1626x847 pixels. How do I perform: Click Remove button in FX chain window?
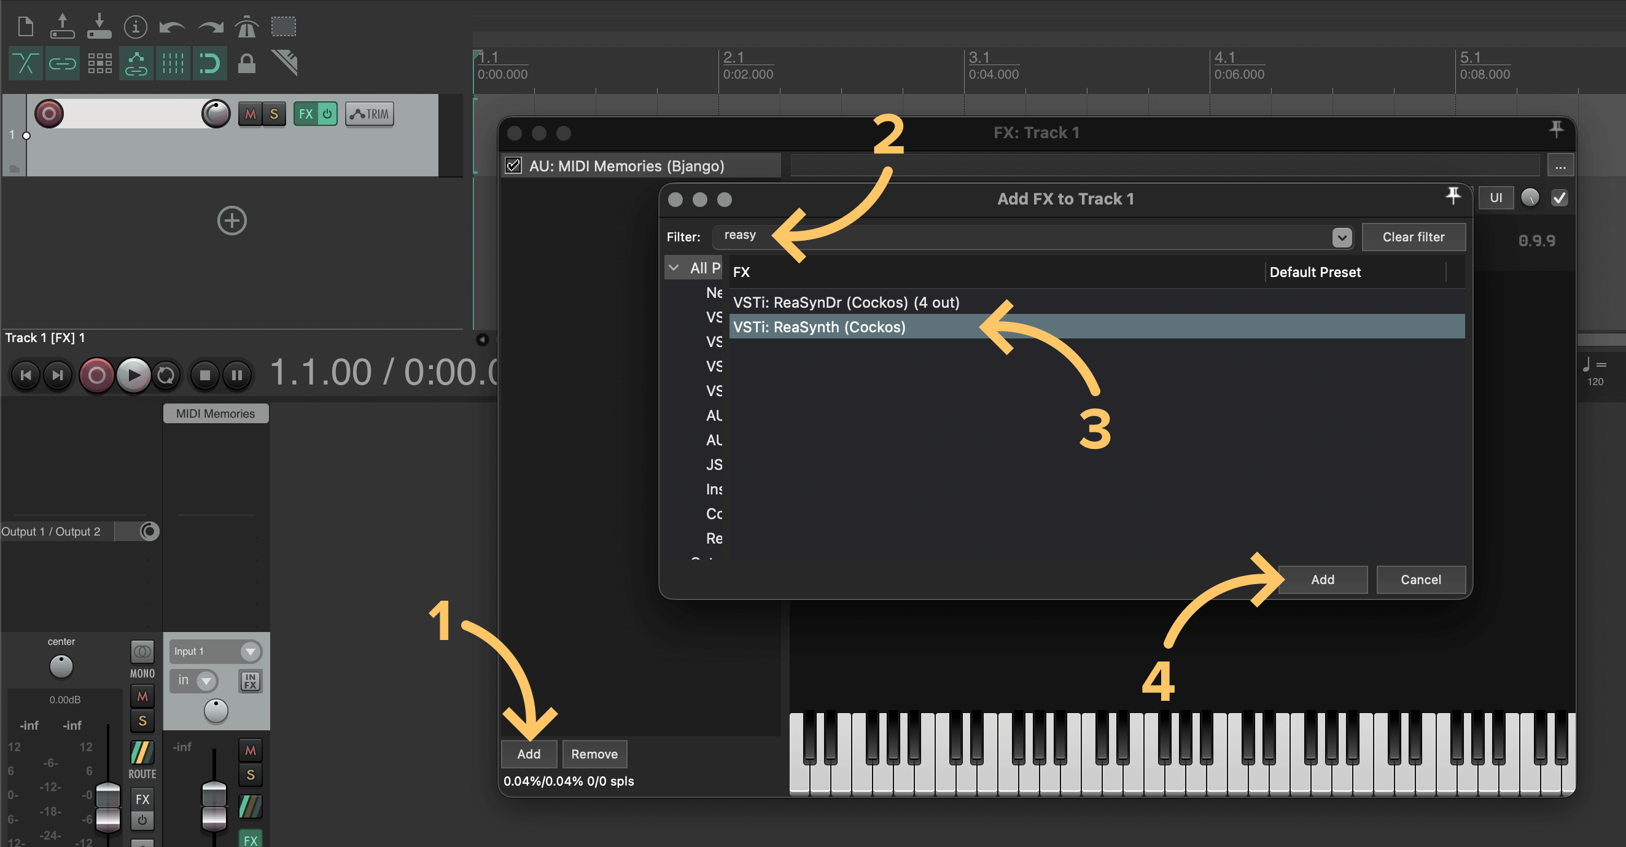click(x=594, y=754)
